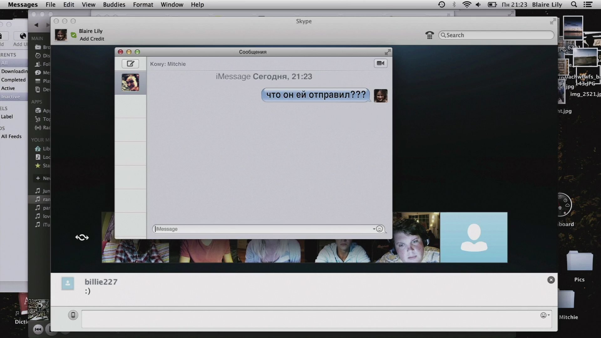Open the emoji picker in iMessage field
Screen dimensions: 601x338
pos(379,229)
